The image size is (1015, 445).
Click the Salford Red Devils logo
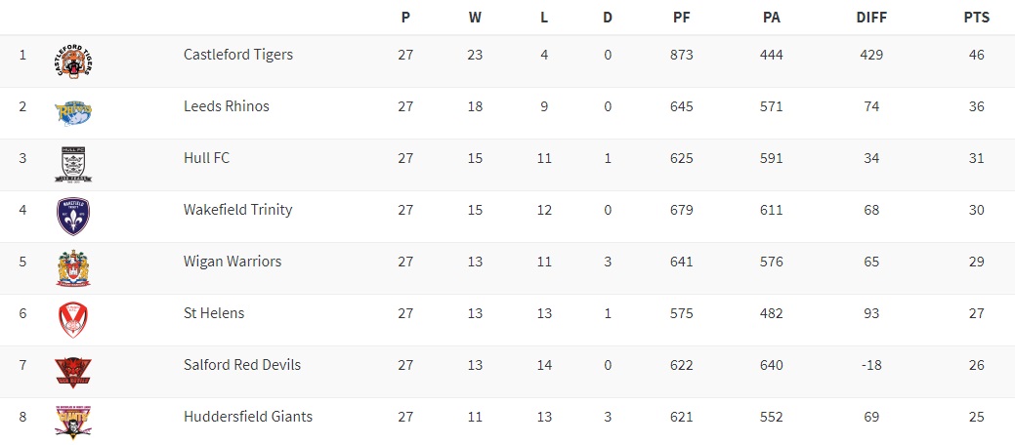point(73,371)
